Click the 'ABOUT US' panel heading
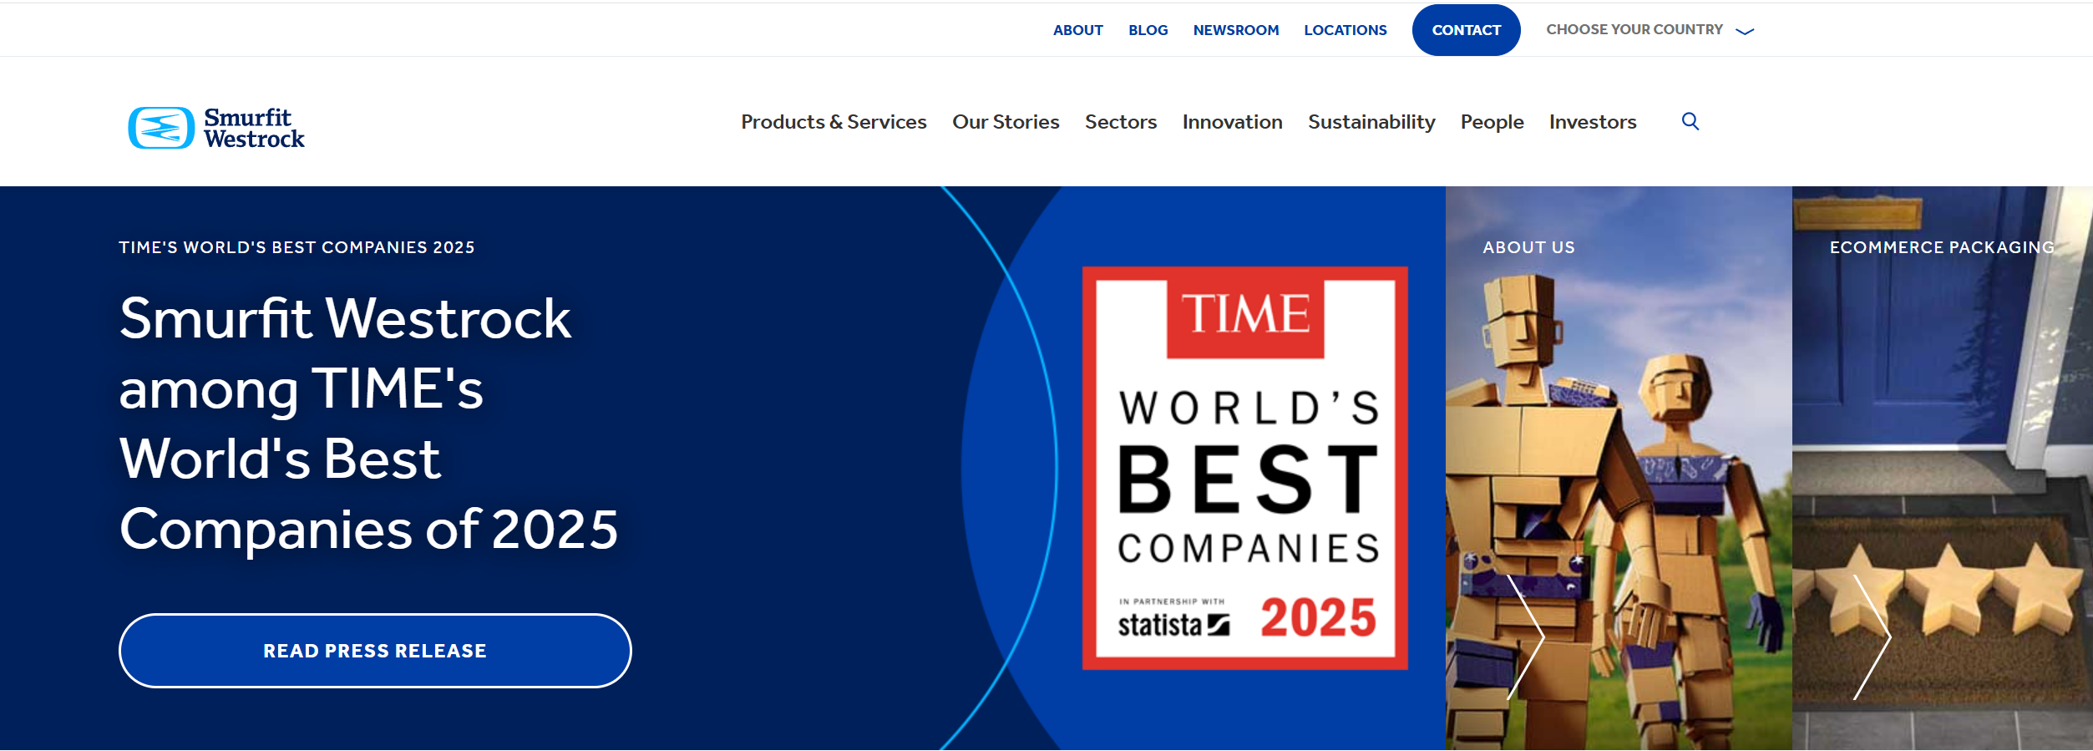Viewport: 2093px width, 751px height. tap(1528, 247)
